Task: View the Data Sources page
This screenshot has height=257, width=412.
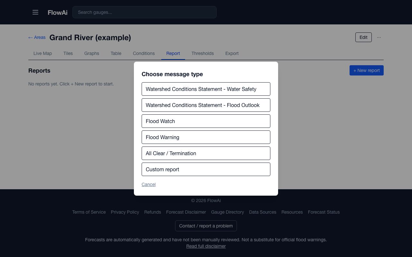Action: [263, 212]
